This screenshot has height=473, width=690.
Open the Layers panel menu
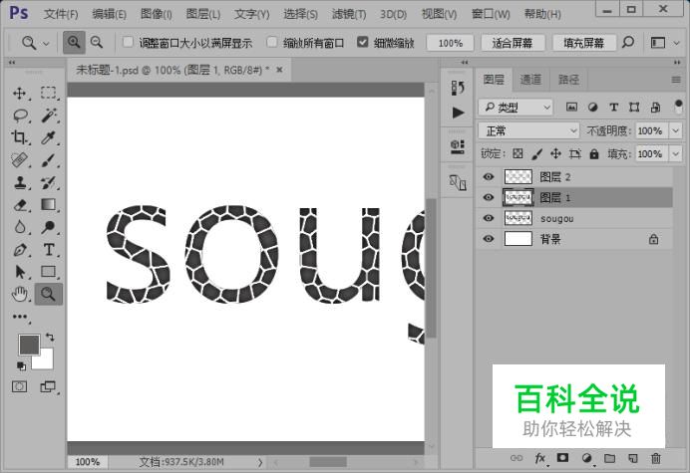pos(676,80)
